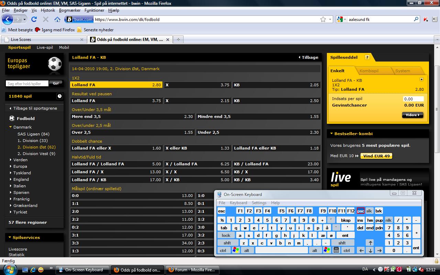
Task: Click the question mark help icon on Spilleseddel
Action: point(367,57)
